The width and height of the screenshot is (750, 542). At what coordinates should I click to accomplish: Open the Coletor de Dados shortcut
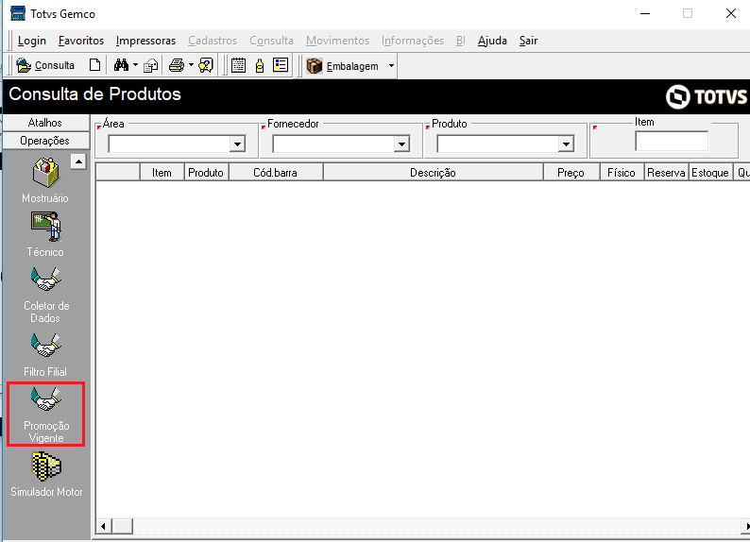[46, 294]
